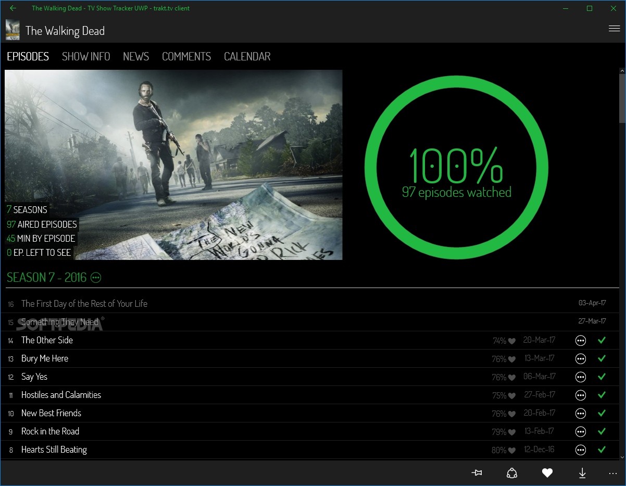The width and height of the screenshot is (626, 486).
Task: Open The First Day of the Rest of Your Life
Action: 84,304
